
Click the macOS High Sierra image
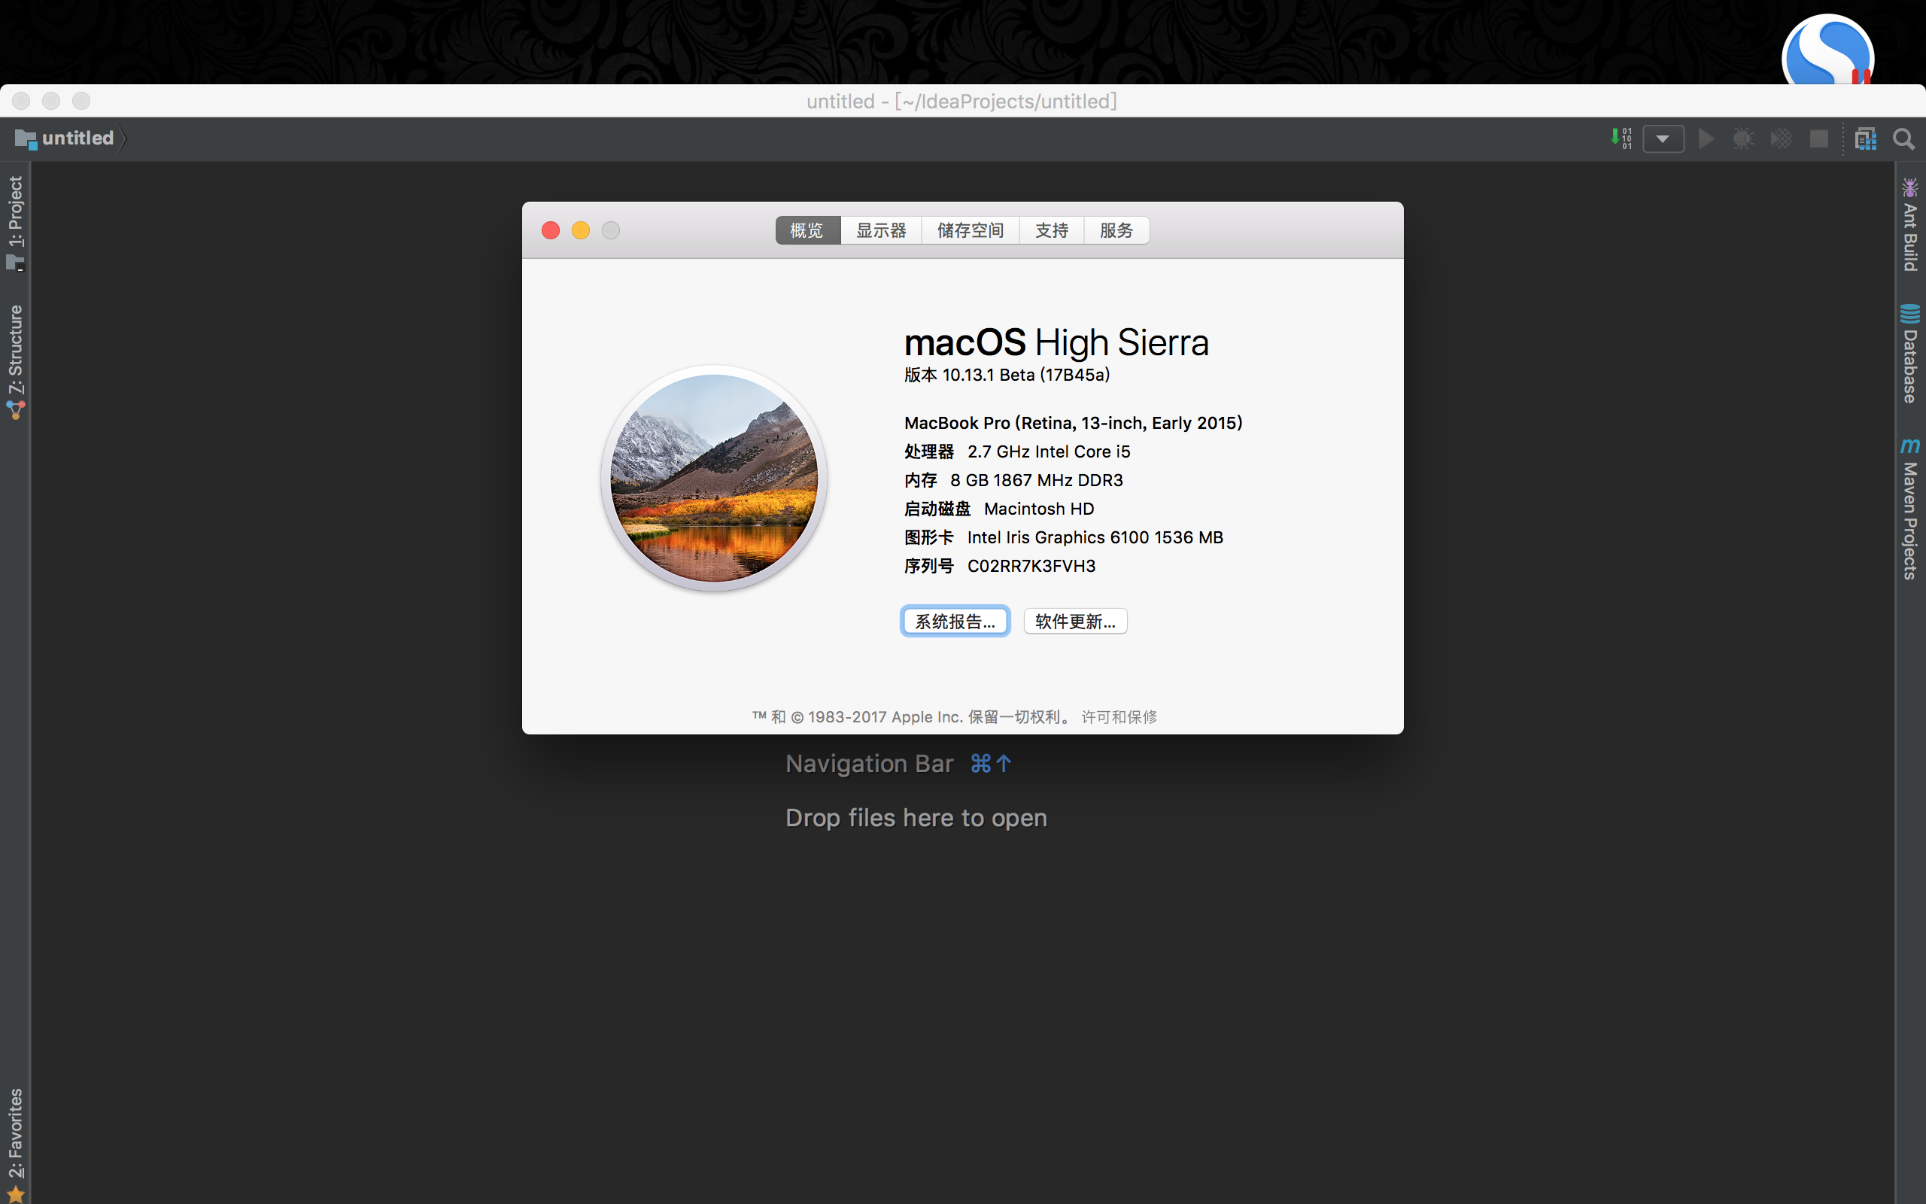point(714,478)
